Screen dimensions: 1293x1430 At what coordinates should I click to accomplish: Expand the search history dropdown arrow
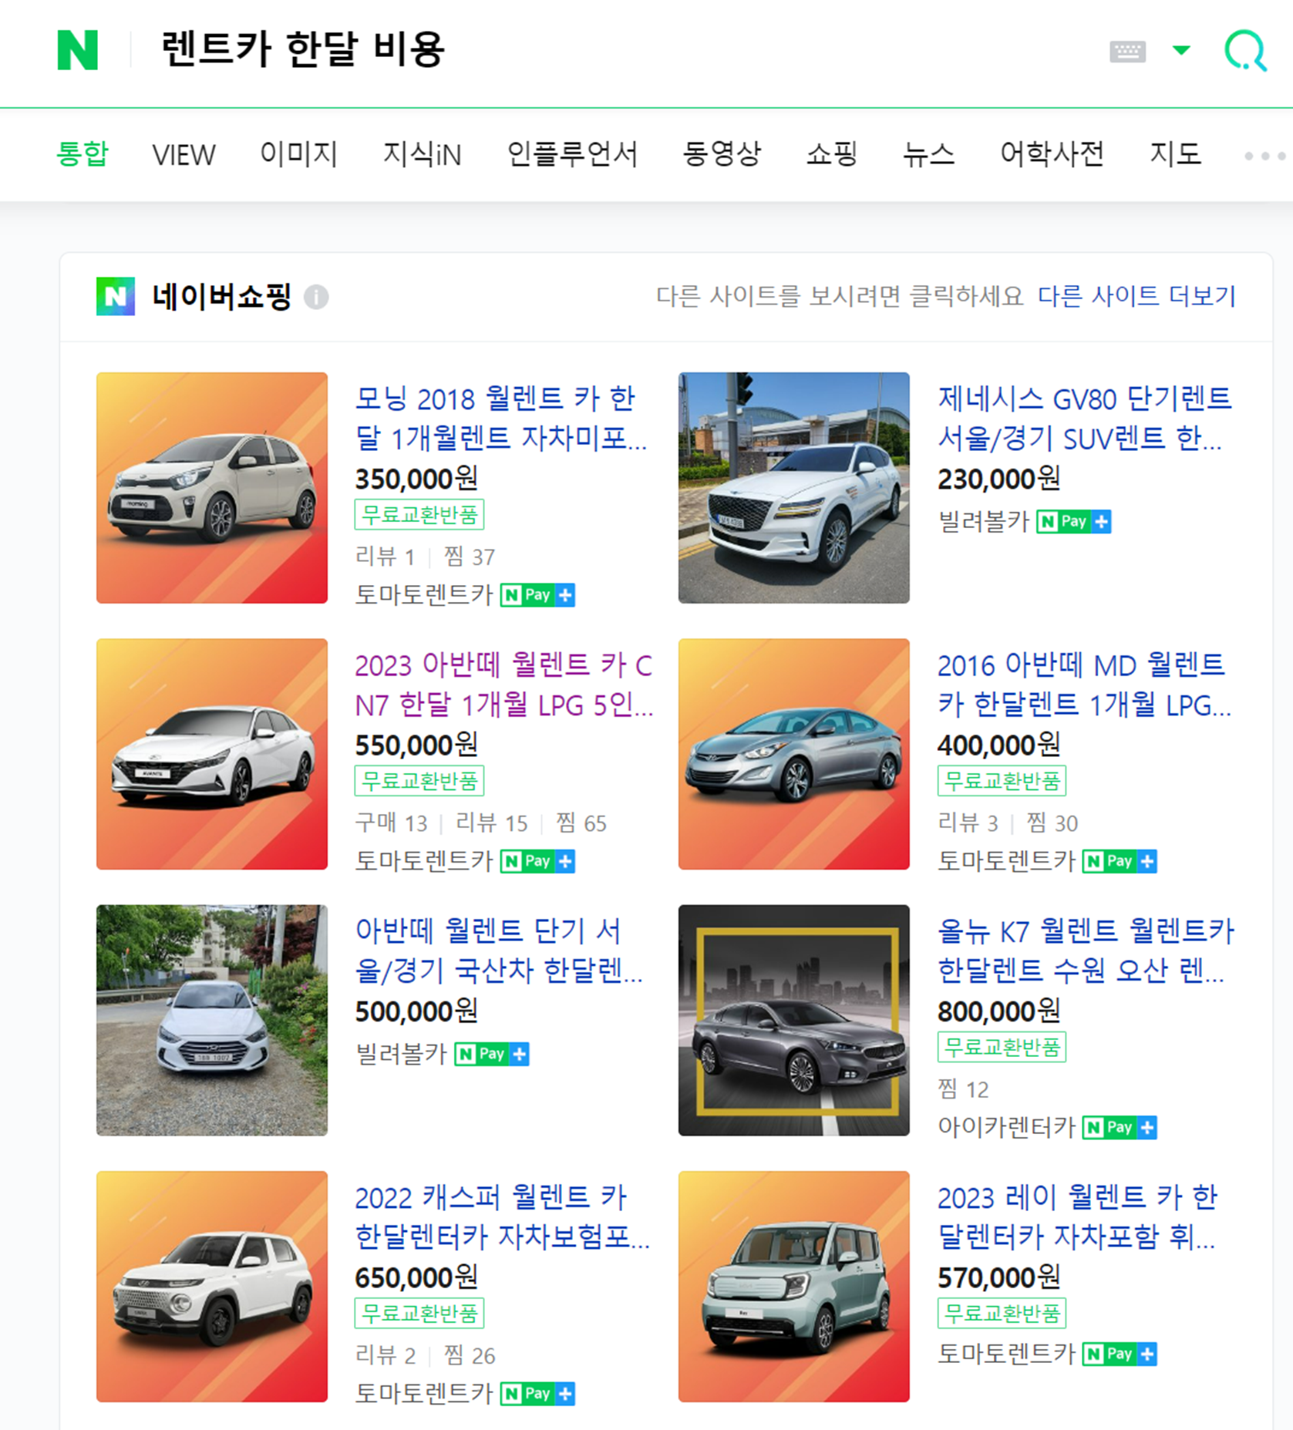pyautogui.click(x=1181, y=51)
